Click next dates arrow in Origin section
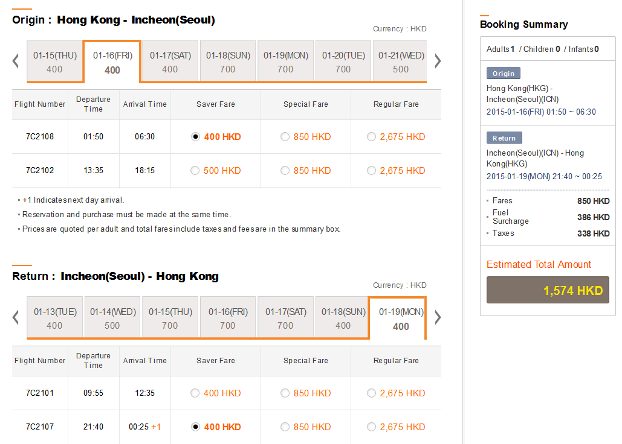Viewport: 622px width, 444px height. pos(438,61)
